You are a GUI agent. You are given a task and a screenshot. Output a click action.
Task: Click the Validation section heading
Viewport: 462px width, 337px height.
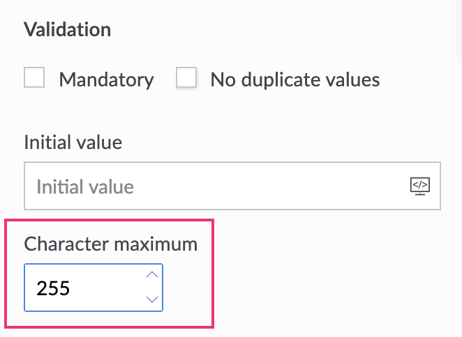[67, 30]
